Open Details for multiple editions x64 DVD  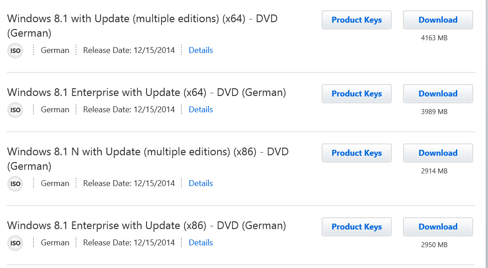[201, 50]
